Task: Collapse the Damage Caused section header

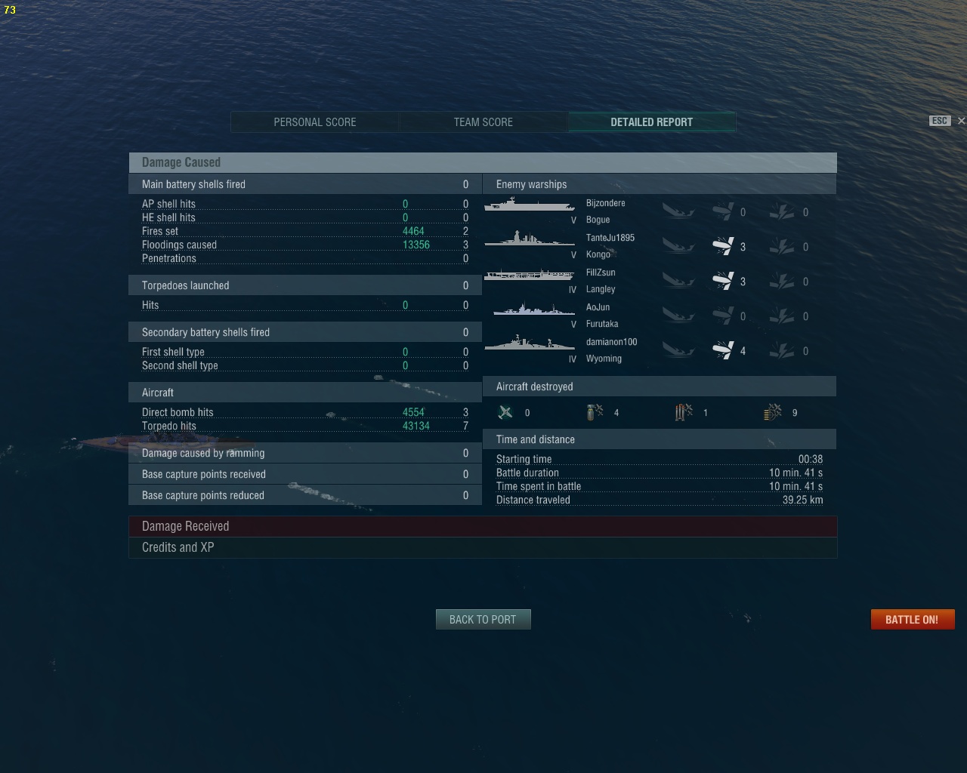Action: 483,162
